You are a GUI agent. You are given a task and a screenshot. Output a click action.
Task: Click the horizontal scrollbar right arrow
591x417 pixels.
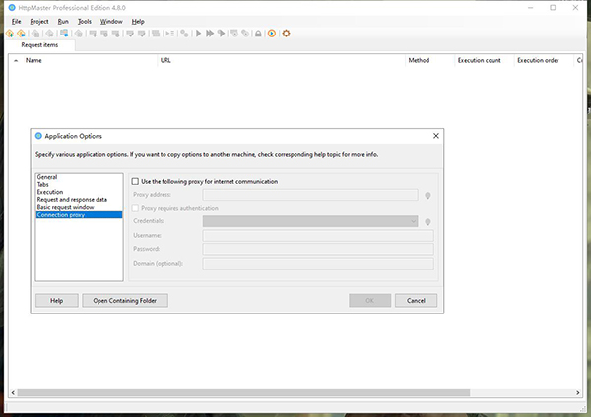tap(578, 393)
